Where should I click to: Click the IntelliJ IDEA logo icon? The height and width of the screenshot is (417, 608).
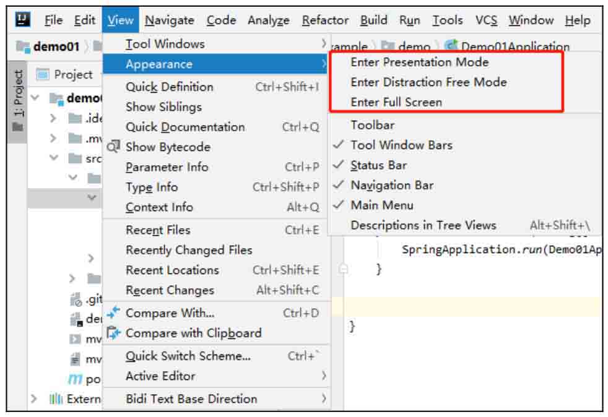tap(24, 20)
